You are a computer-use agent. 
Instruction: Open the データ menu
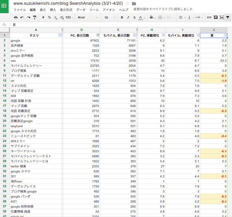[x=81, y=10]
